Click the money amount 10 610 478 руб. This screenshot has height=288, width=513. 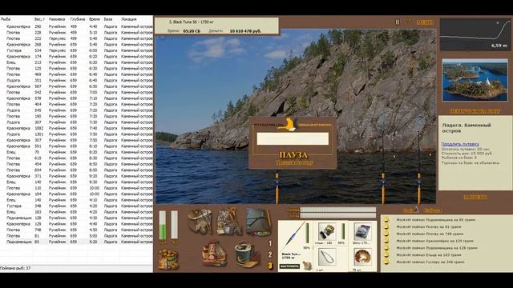(245, 31)
